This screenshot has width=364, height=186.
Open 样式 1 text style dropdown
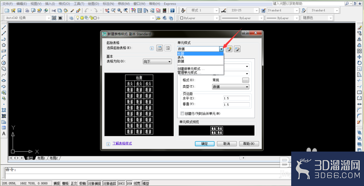click(203, 11)
